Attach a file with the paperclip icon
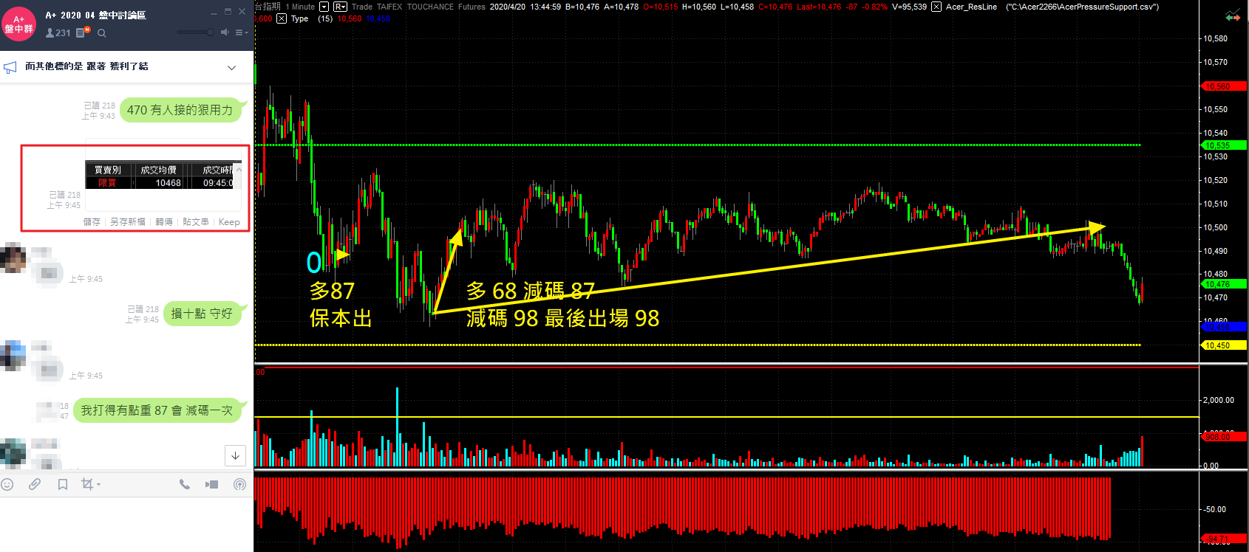Screen dimensions: 1249x552 point(35,484)
